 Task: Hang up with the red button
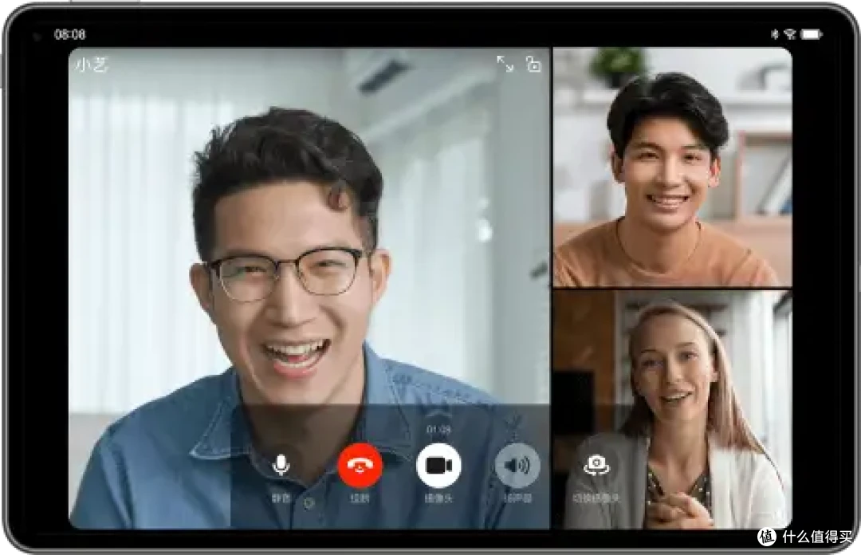360,466
